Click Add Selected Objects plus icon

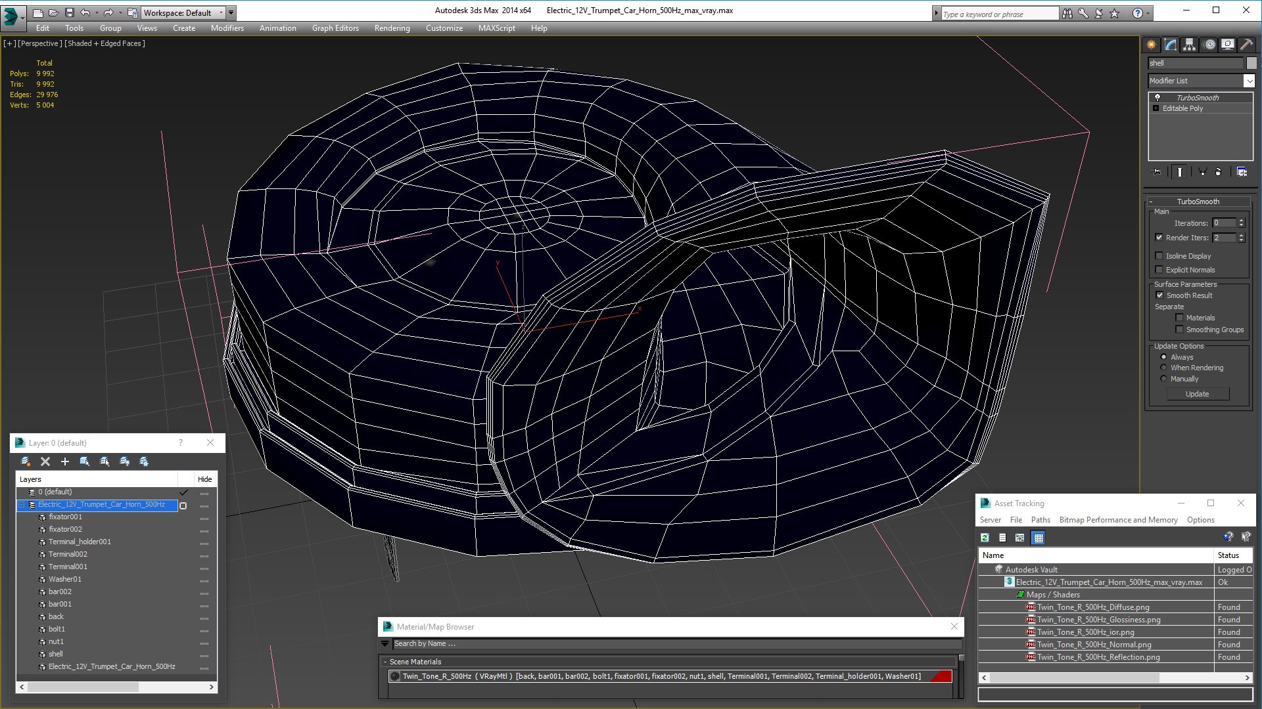[x=64, y=462]
